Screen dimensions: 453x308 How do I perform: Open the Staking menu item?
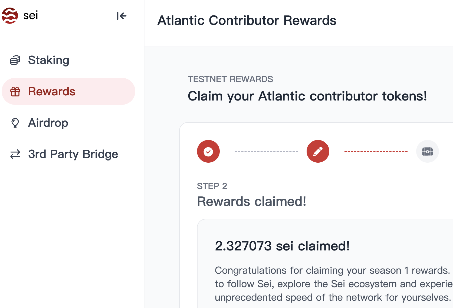49,60
